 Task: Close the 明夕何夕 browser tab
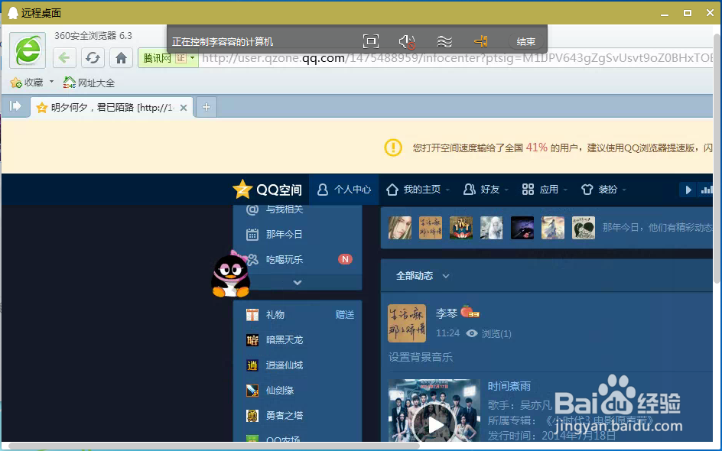tap(184, 108)
